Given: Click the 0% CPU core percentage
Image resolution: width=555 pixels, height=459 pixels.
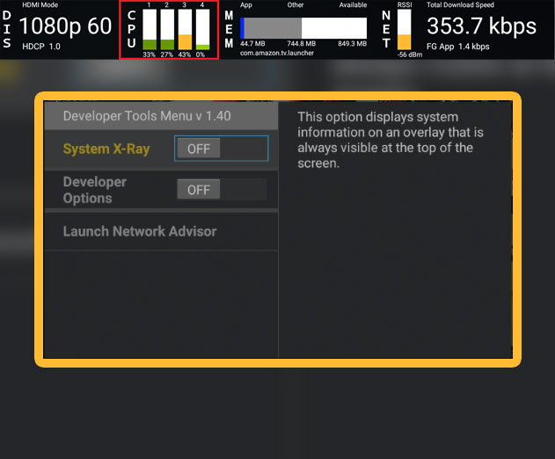Looking at the screenshot, I should click(201, 55).
